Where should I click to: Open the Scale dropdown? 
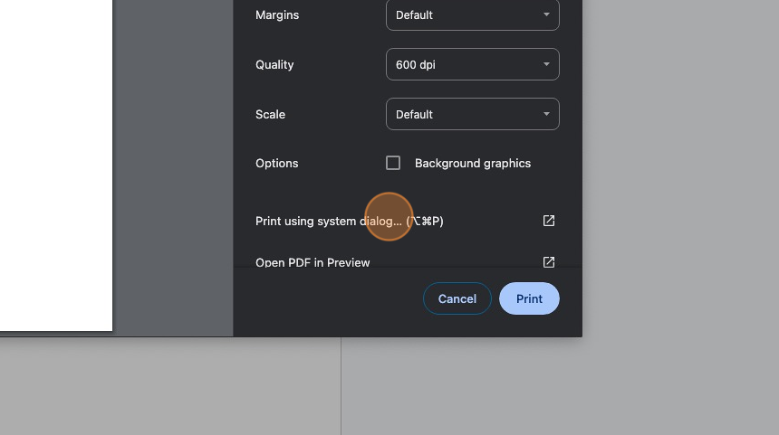(x=473, y=114)
